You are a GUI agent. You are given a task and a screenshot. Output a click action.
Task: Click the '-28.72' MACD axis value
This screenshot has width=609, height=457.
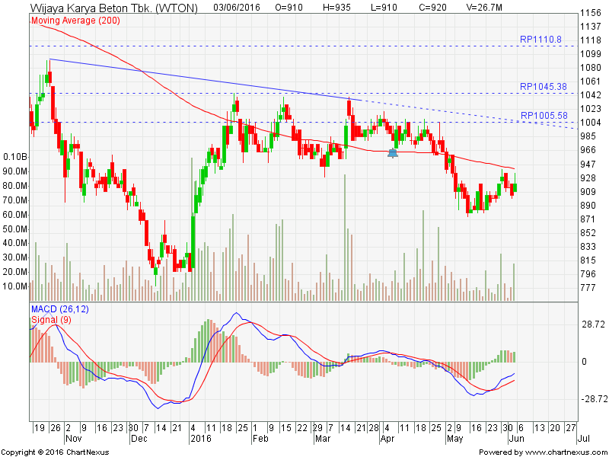click(593, 398)
